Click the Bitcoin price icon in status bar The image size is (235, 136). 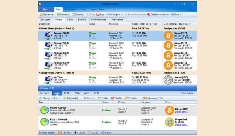pyautogui.click(x=59, y=133)
